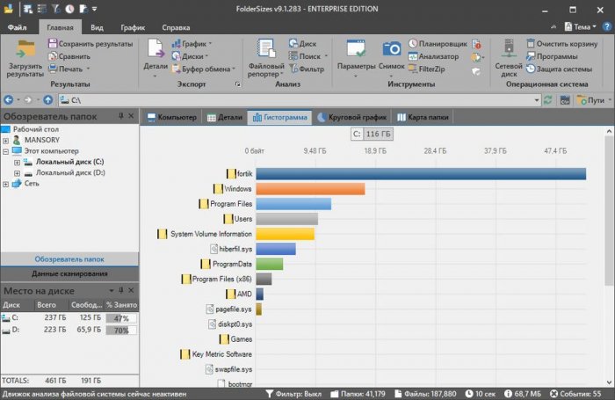
Task: Click the C: 116 ГБ drive label
Action: pos(372,134)
